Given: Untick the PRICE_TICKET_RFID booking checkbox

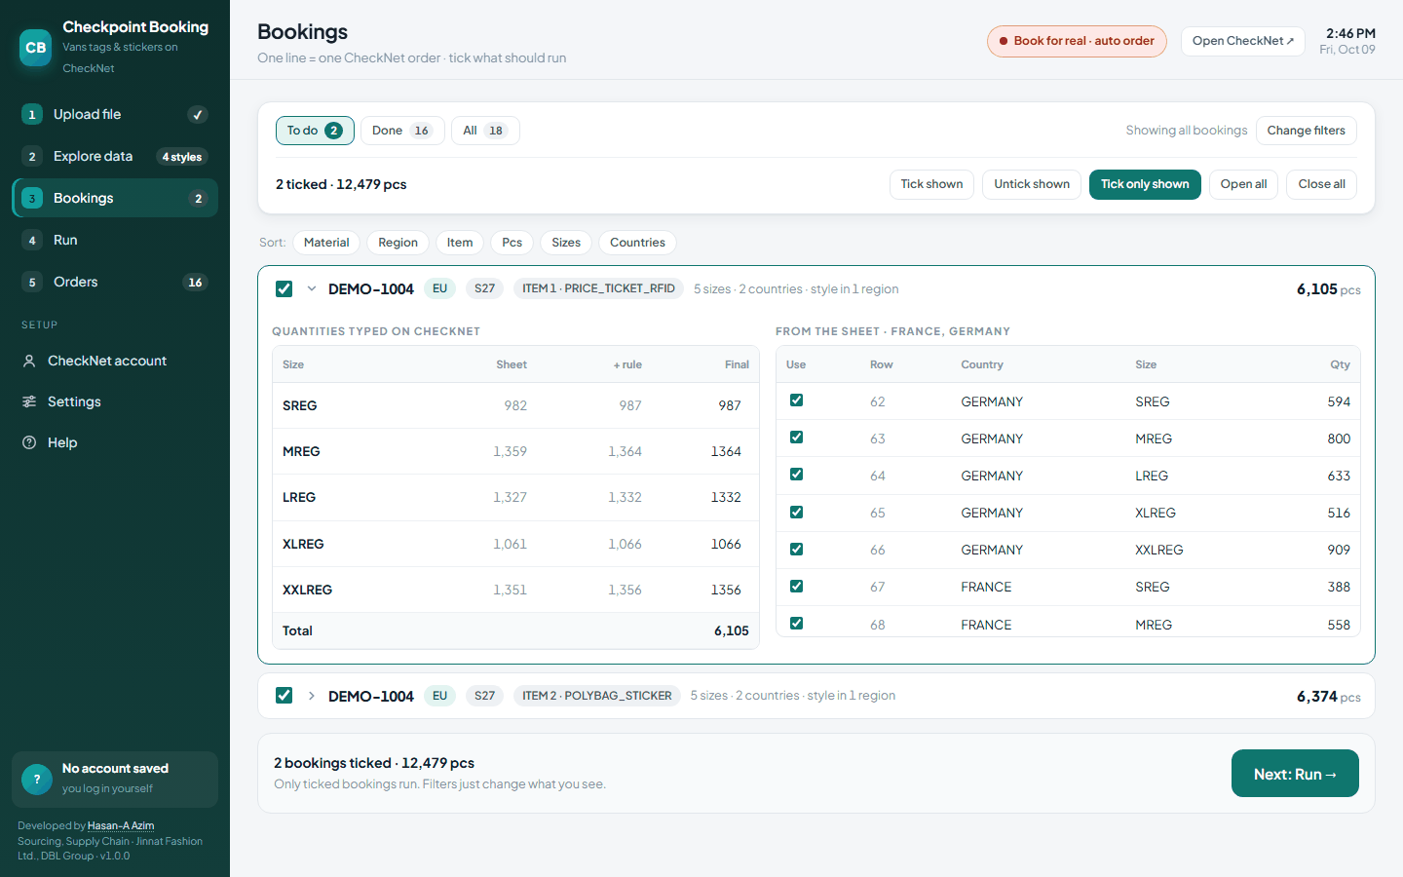Looking at the screenshot, I should [x=284, y=288].
